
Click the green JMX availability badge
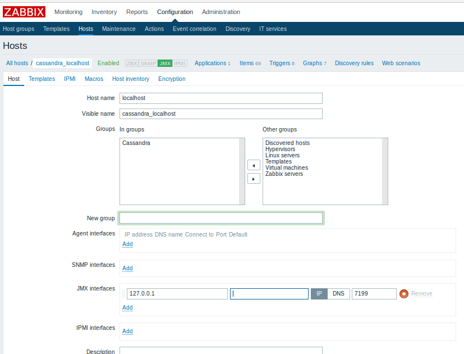pyautogui.click(x=165, y=63)
